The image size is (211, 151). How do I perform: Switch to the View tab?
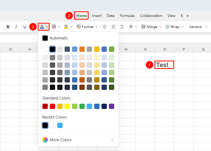pos(171,16)
